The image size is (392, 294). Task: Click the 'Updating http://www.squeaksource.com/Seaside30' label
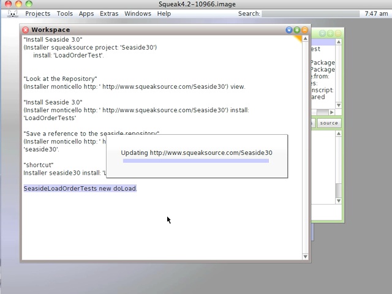[x=197, y=153]
